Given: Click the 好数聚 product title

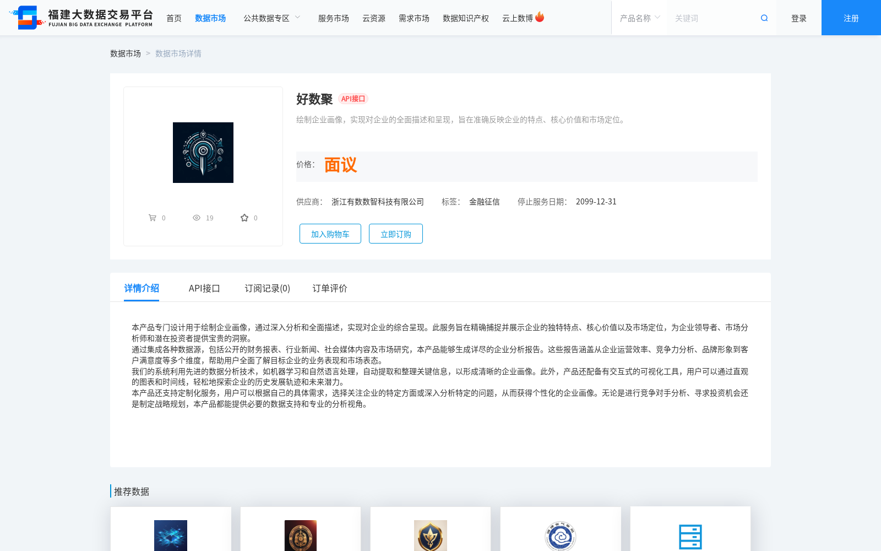Looking at the screenshot, I should [314, 99].
